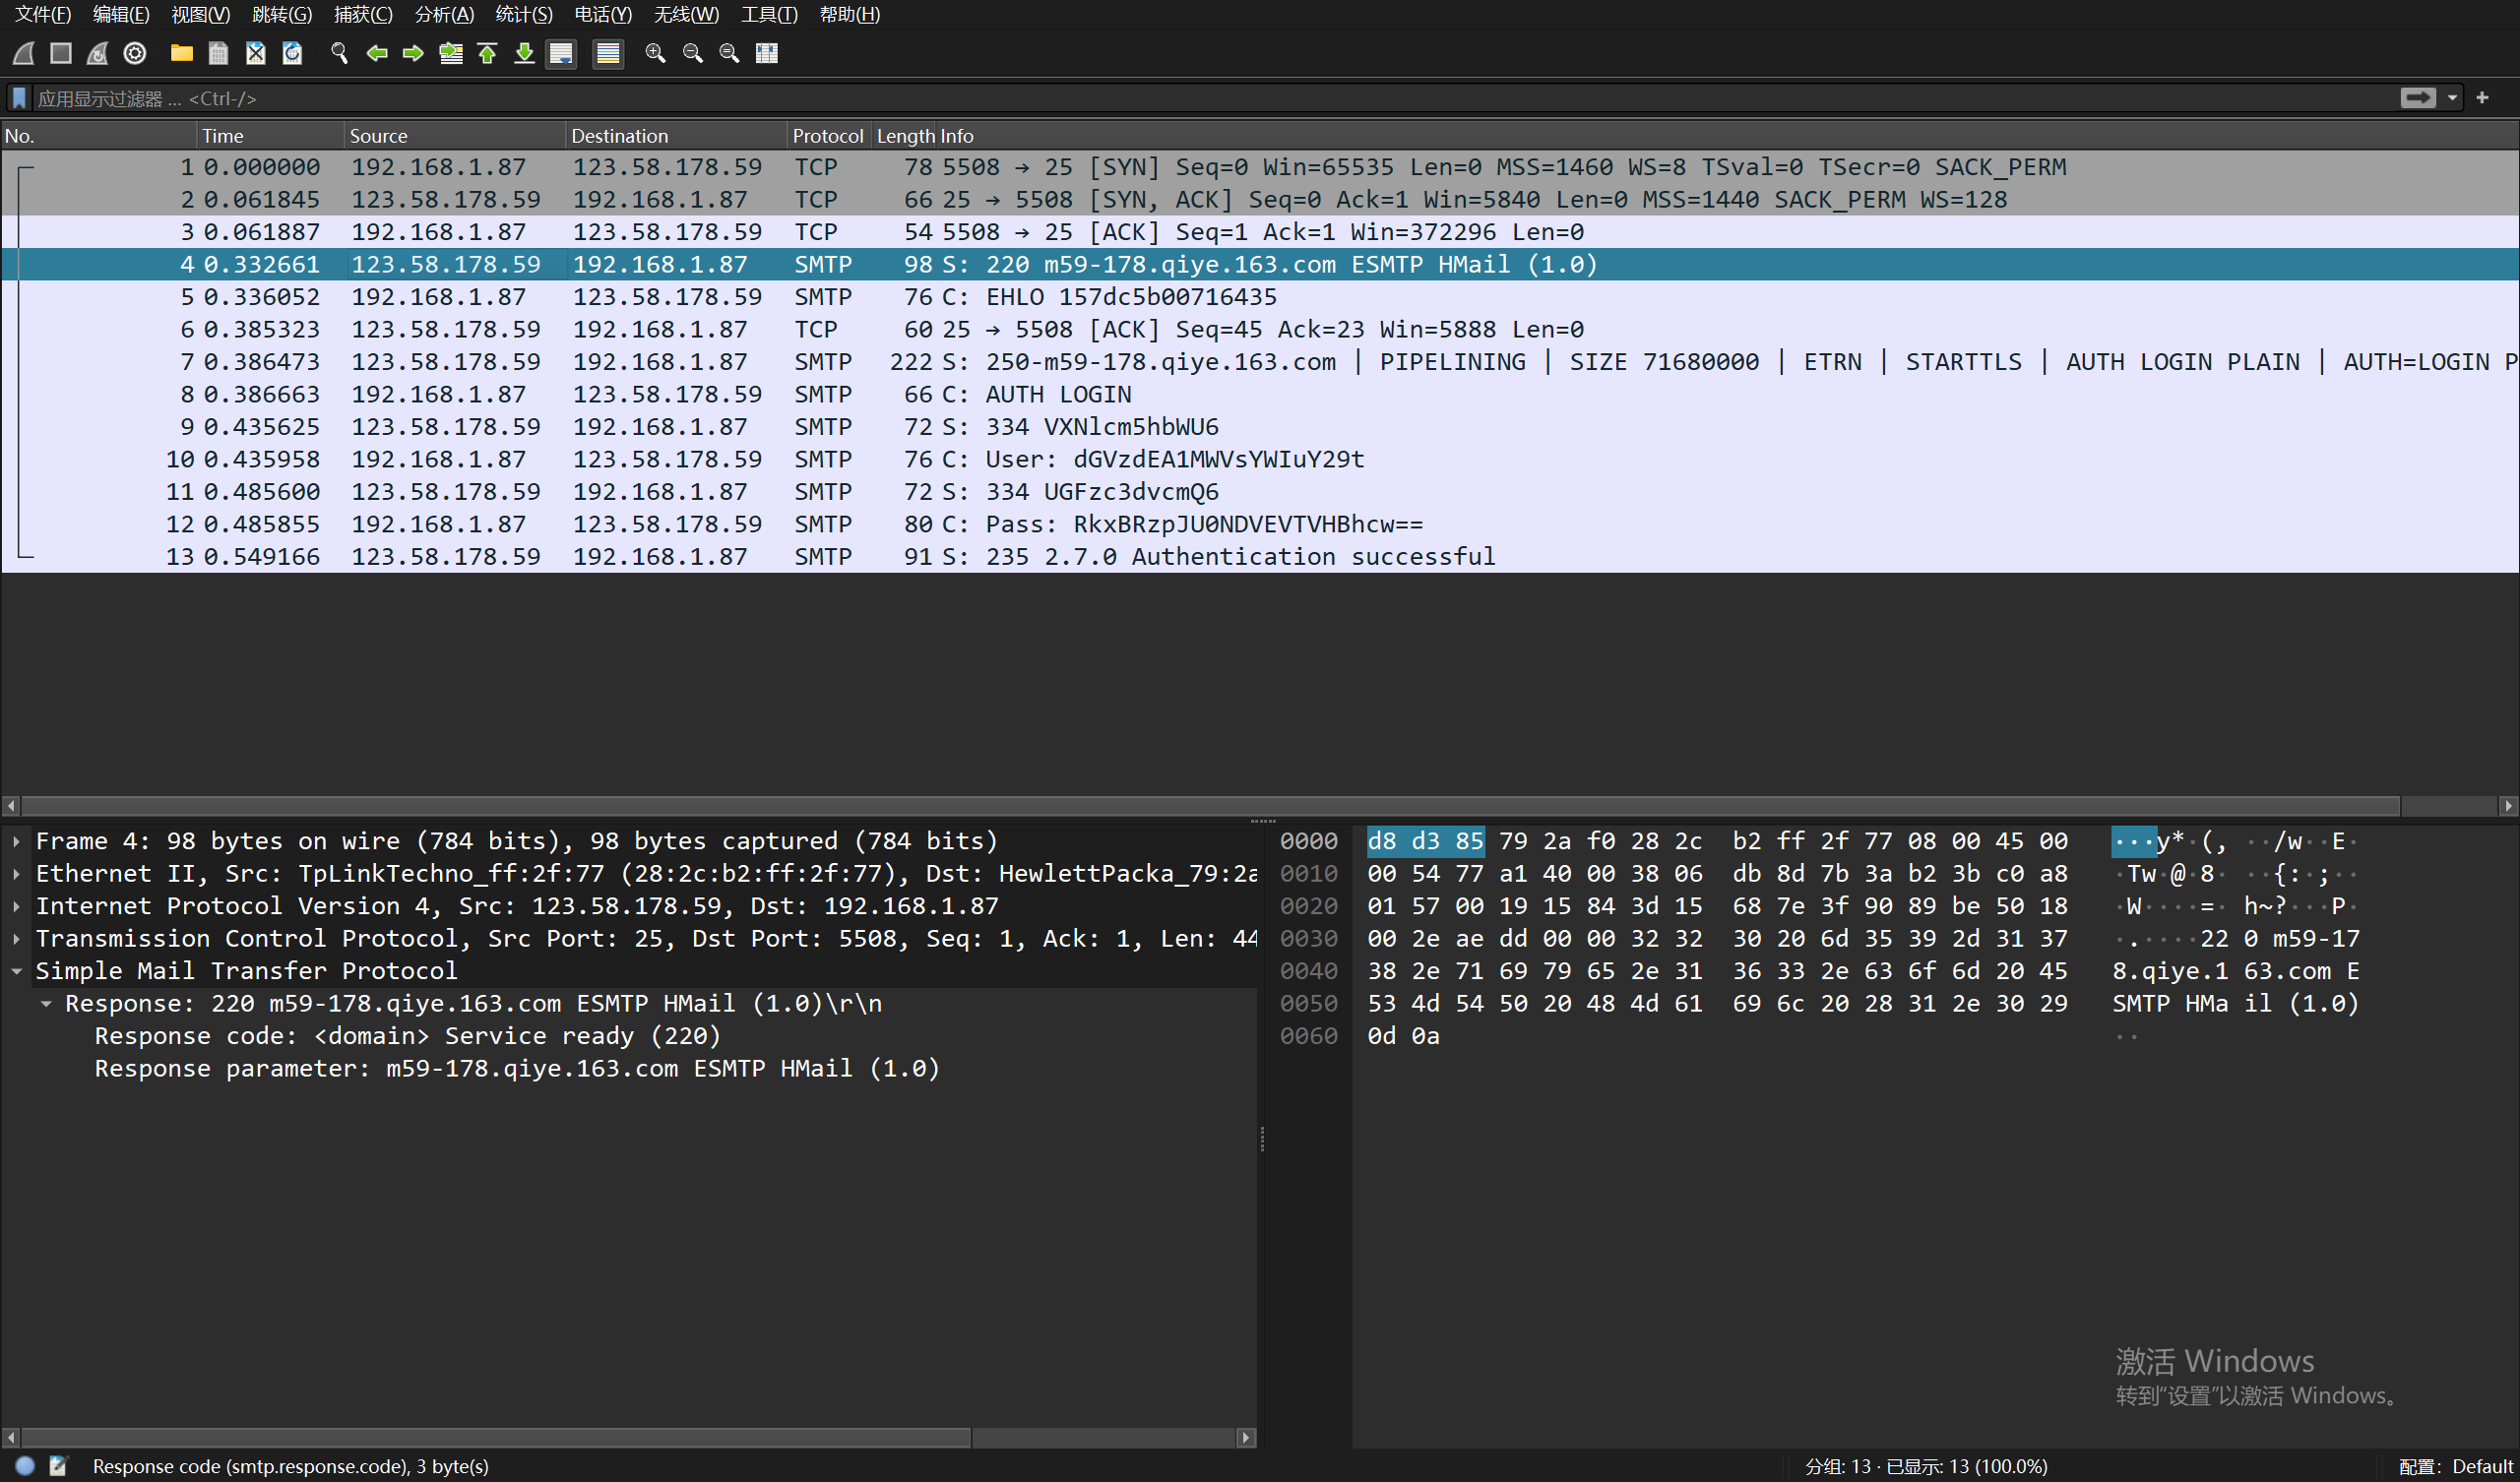This screenshot has height=1482, width=2520.
Task: Open capture options gear icon
Action: (135, 53)
